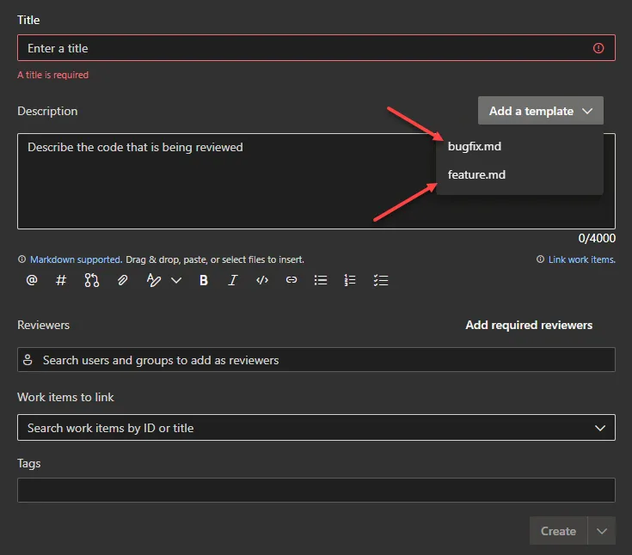The height and width of the screenshot is (555, 632).
Task: Click the Tags label
Action: point(29,464)
